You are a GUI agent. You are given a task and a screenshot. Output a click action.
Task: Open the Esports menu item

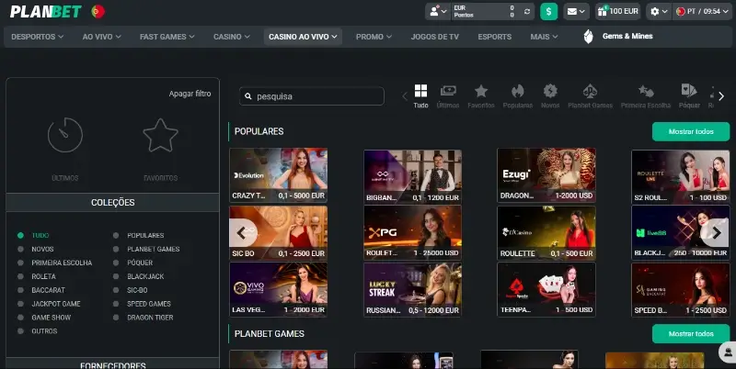click(495, 37)
